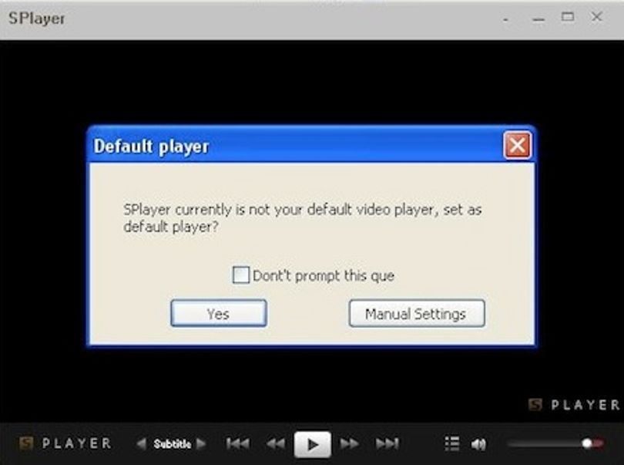Minimize the SPlayer window
This screenshot has height=465, width=624.
[538, 19]
